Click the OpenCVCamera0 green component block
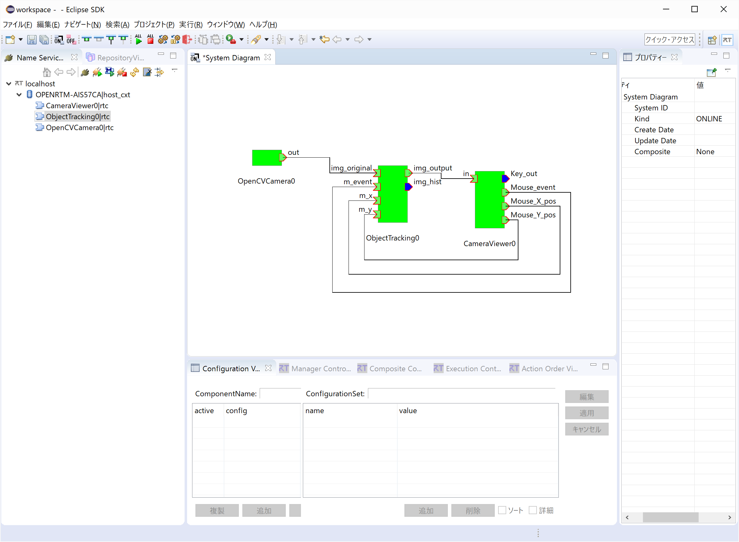739x542 pixels. pyautogui.click(x=267, y=158)
